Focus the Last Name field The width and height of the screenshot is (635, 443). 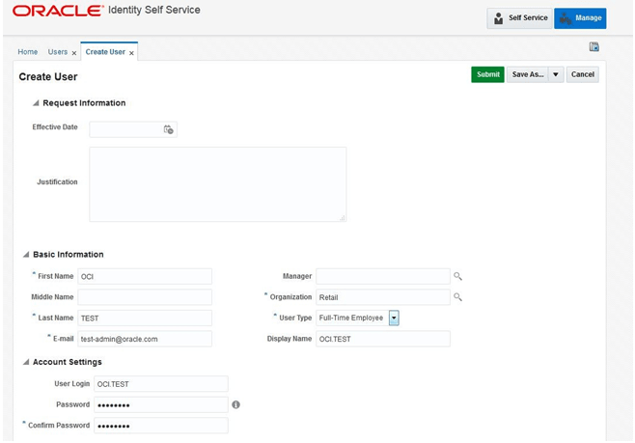tap(145, 318)
